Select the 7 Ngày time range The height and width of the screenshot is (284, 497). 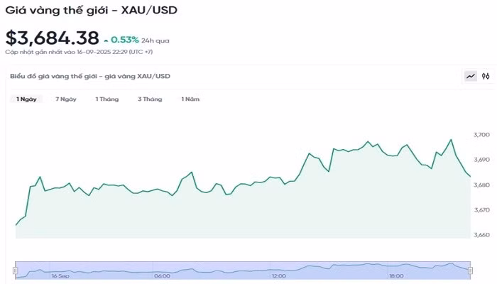(x=66, y=99)
